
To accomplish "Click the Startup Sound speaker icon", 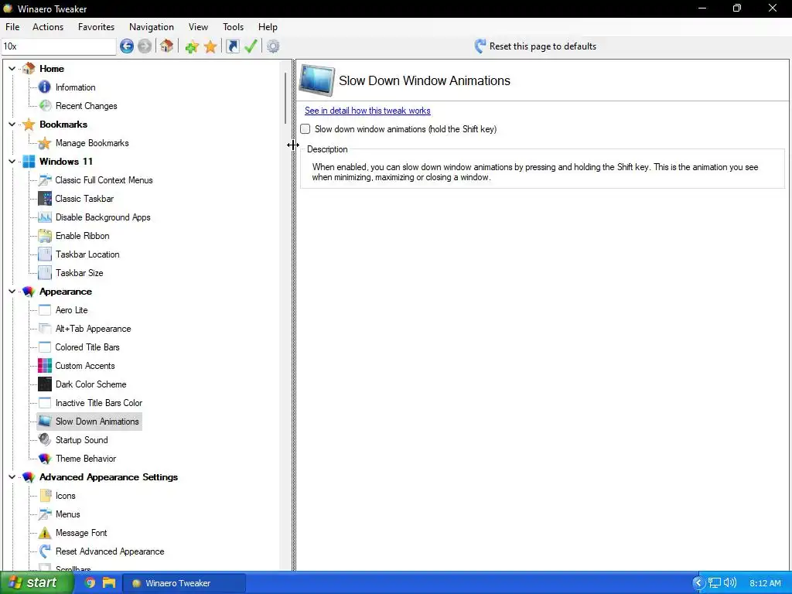I will click(44, 440).
